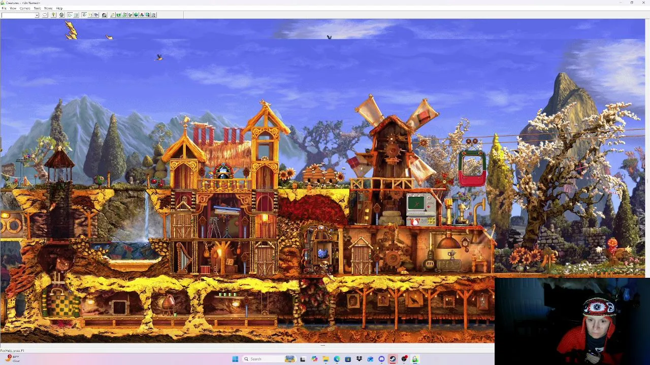Image resolution: width=650 pixels, height=365 pixels.
Task: Open the Norns menu
Action: [x=48, y=9]
